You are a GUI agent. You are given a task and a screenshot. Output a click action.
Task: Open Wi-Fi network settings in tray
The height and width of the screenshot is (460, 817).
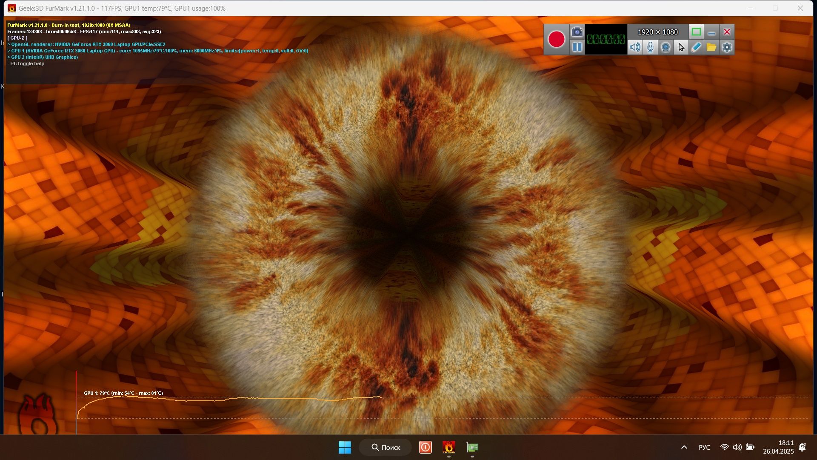point(724,447)
